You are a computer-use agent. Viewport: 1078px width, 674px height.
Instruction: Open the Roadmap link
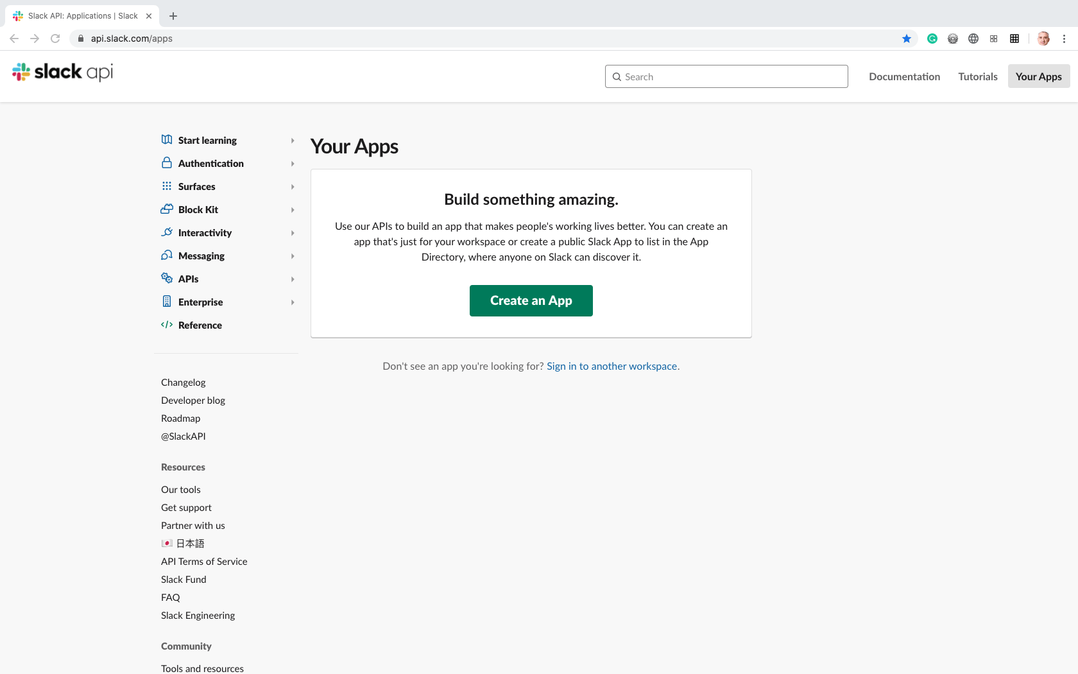(181, 419)
